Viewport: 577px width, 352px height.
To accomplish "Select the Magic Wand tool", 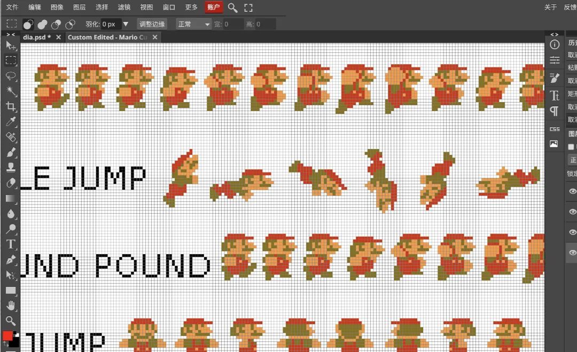I will pyautogui.click(x=11, y=91).
